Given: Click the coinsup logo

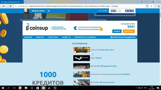Looking at the screenshot, I should tap(37, 27).
